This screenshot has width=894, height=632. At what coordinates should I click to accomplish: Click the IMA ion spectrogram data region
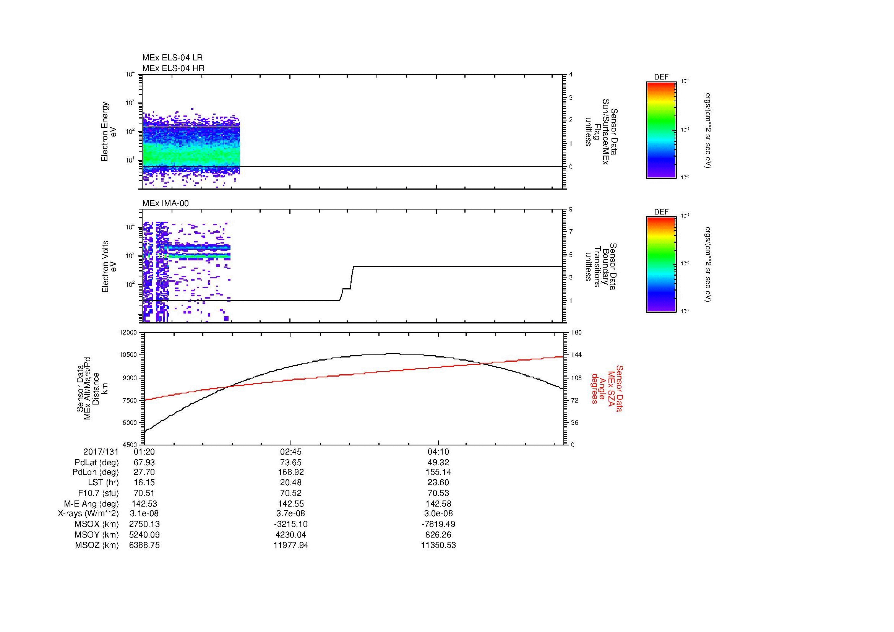(187, 271)
